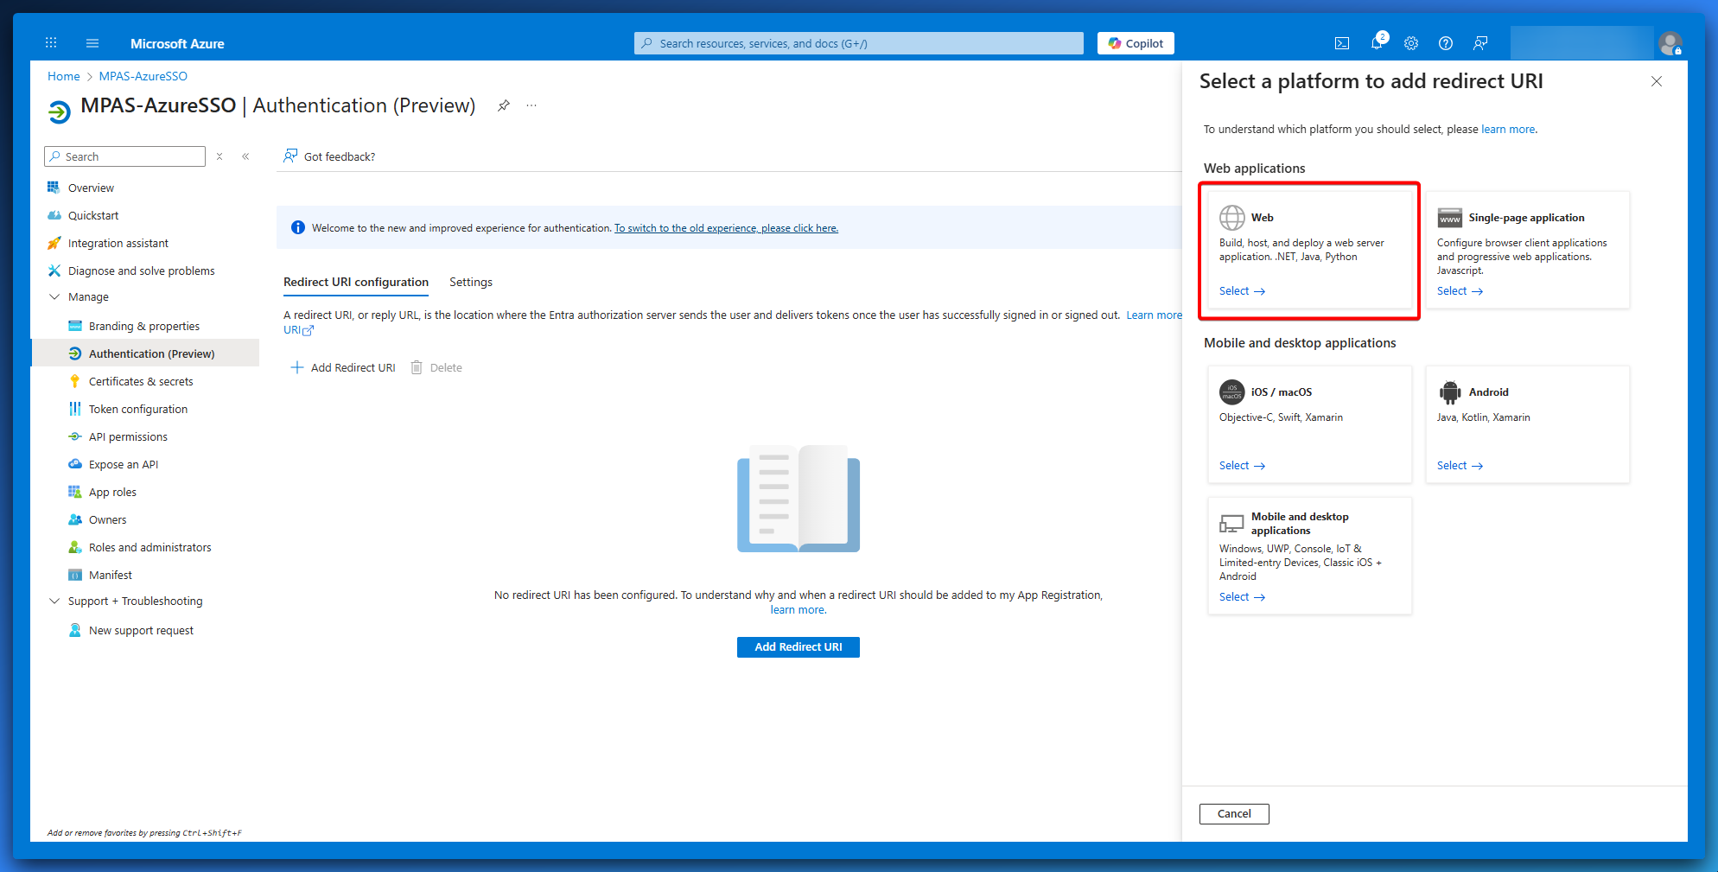Click the iOS / macOS platform icon
The width and height of the screenshot is (1718, 872).
coord(1232,392)
